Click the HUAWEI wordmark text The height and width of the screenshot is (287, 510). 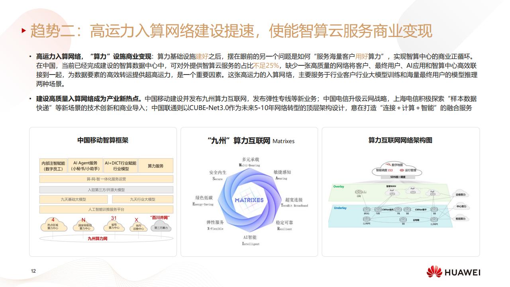(462, 273)
